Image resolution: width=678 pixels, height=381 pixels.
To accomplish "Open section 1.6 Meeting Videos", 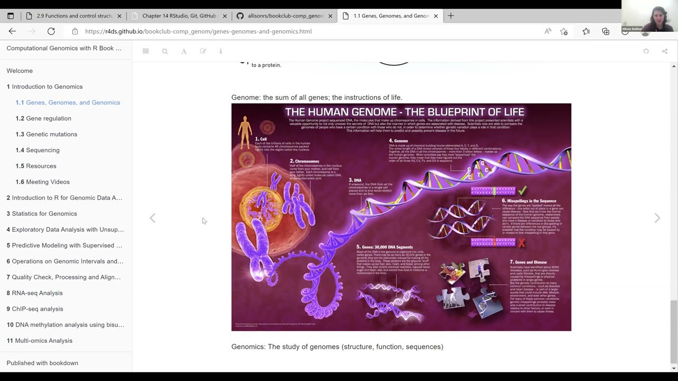I will click(x=42, y=182).
